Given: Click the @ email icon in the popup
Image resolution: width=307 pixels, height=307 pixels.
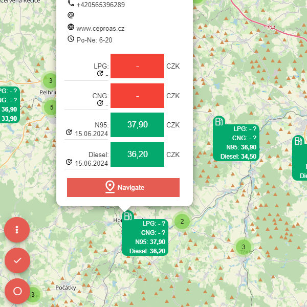Looking at the screenshot, I should tap(71, 15).
